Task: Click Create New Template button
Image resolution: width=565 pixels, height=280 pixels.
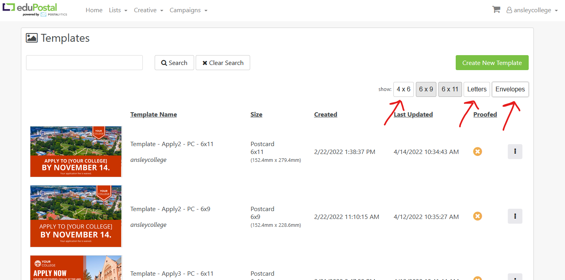Action: [x=492, y=63]
